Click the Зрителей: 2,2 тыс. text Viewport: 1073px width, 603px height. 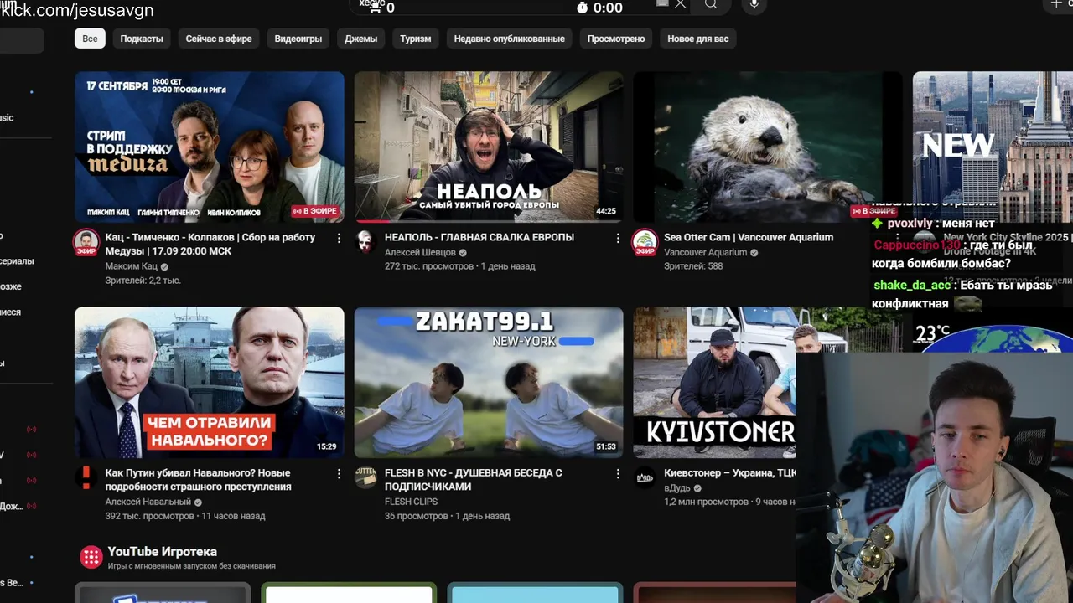pyautogui.click(x=143, y=281)
